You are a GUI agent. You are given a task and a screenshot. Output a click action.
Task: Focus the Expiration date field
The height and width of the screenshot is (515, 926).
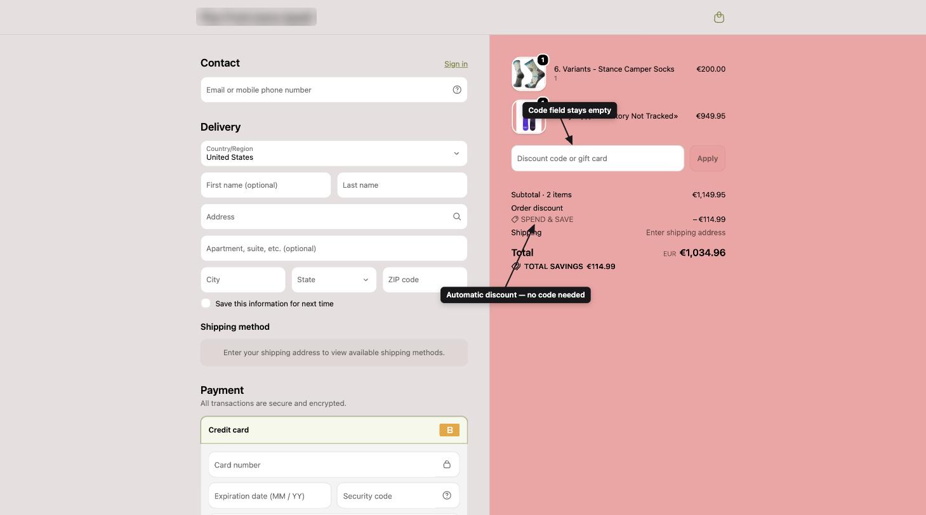click(270, 495)
